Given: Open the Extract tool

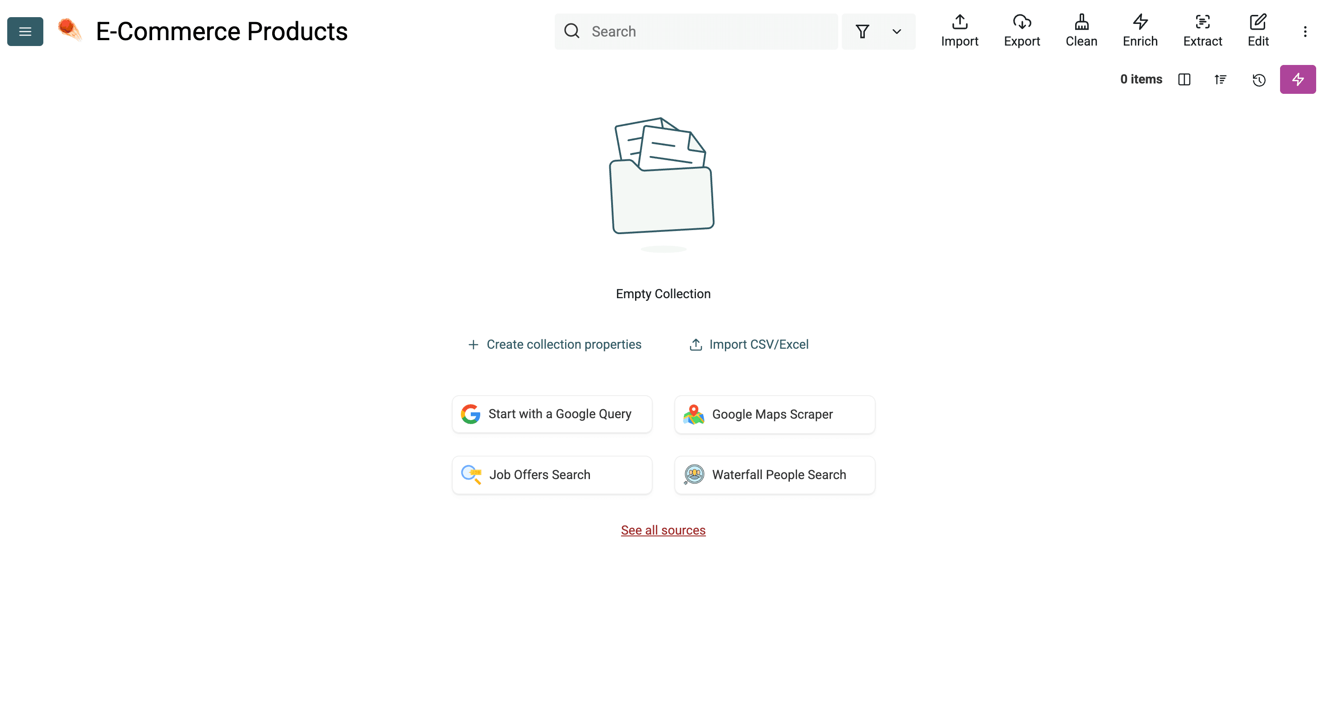Looking at the screenshot, I should (x=1203, y=31).
